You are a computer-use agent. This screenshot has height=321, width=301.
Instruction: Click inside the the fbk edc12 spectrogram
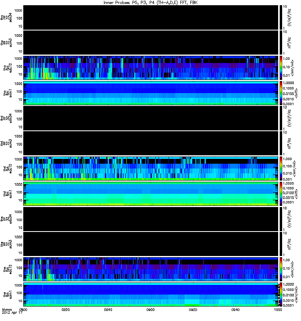click(x=151, y=269)
